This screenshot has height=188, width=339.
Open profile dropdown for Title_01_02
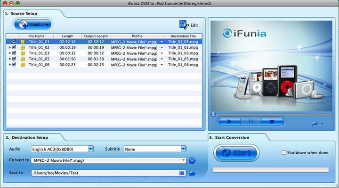click(x=161, y=48)
